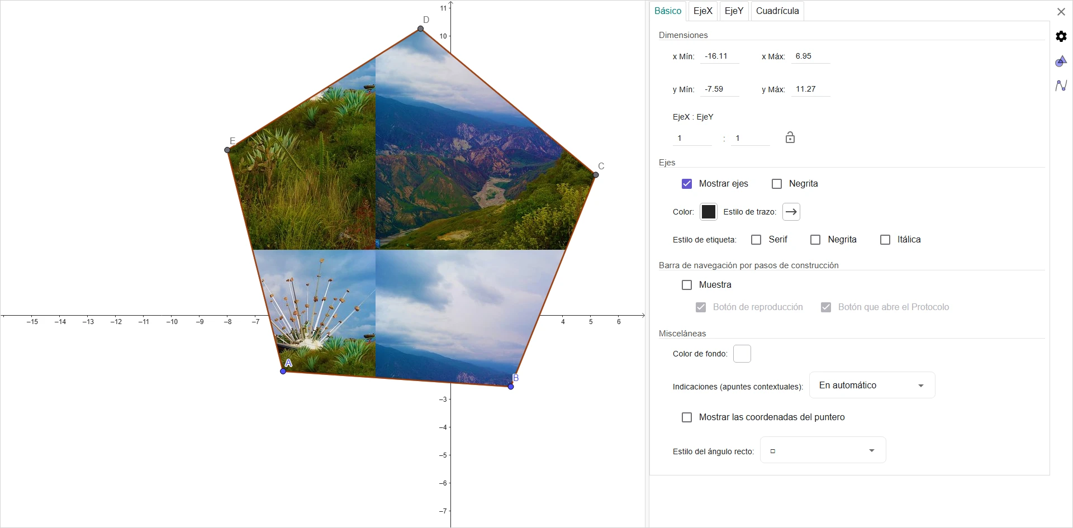Open object properties shapes icon
Viewport: 1073px width, 528px height.
[x=1061, y=61]
